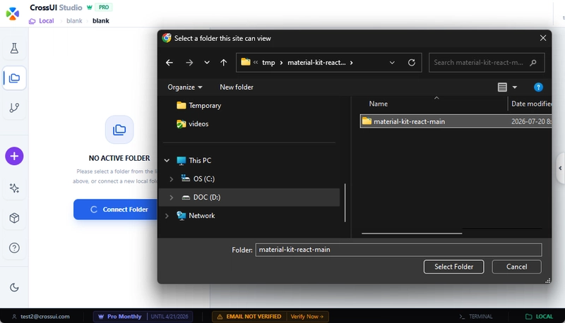The image size is (565, 323).
Task: Click the Select Folder button
Action: (x=453, y=267)
